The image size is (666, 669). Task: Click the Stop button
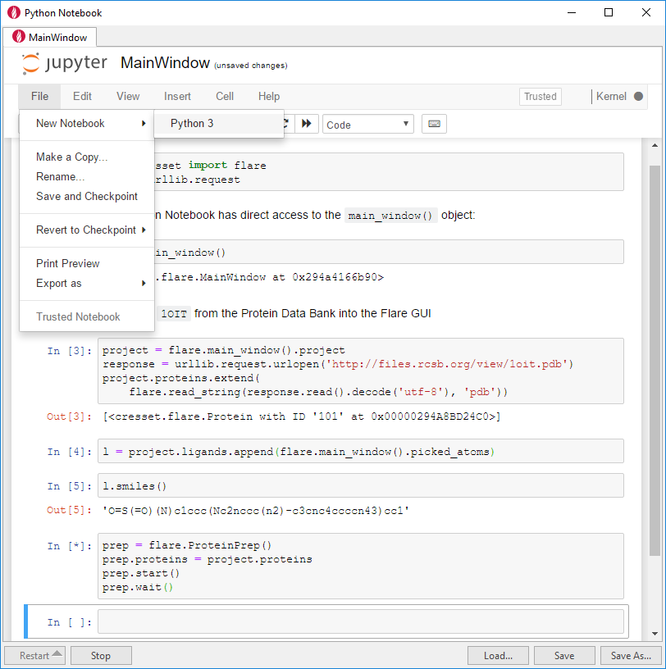point(101,655)
